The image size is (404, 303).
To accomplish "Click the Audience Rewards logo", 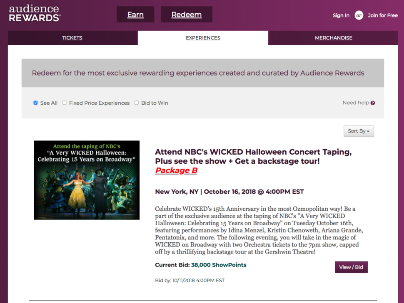I will pos(35,13).
